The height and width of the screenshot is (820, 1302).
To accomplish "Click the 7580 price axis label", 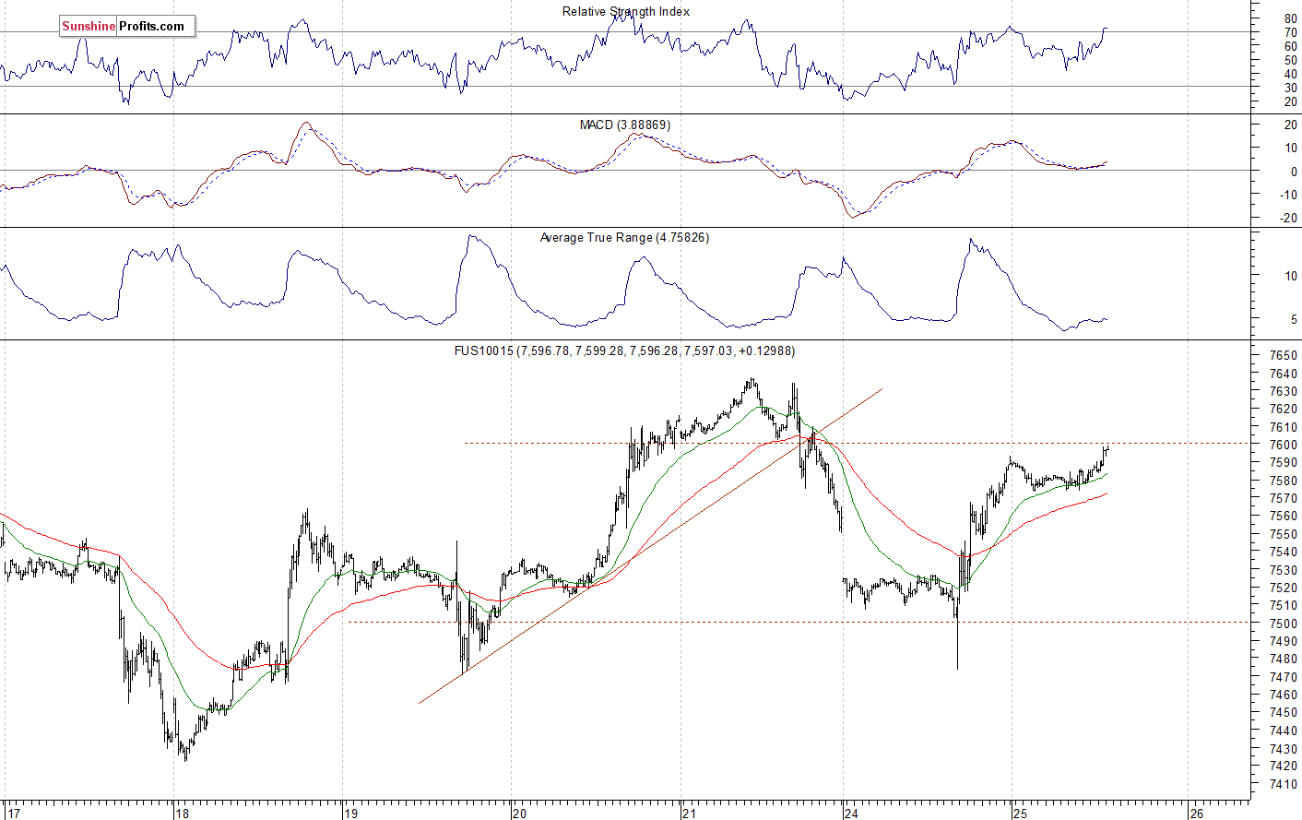I will pos(1284,481).
